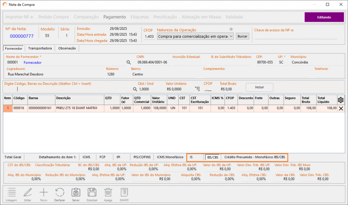
Task: Click the product search magnifier icon
Action: pyautogui.click(x=135, y=89)
